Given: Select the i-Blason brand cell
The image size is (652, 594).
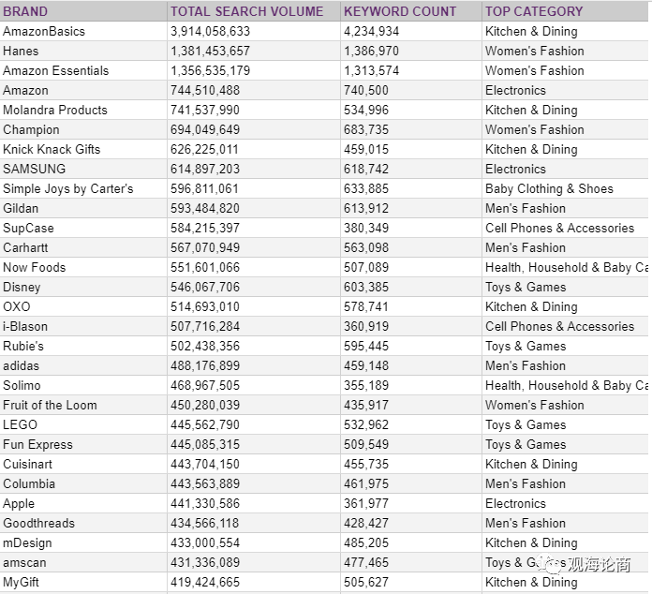Looking at the screenshot, I should 83,326.
